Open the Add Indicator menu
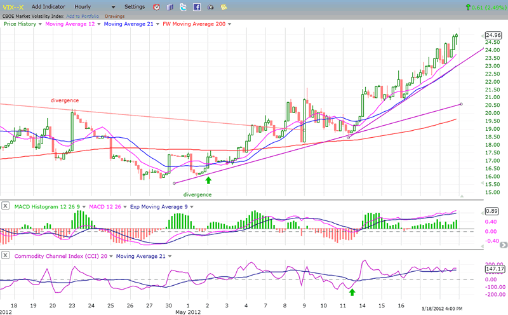 (x=49, y=6)
